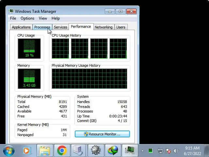The image size is (209, 157).
Task: Maximize the Task Manager window
Action: coord(121,11)
